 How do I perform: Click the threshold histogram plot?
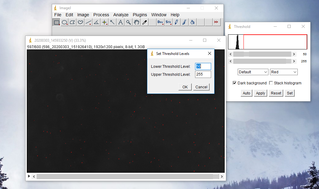pyautogui.click(x=268, y=42)
